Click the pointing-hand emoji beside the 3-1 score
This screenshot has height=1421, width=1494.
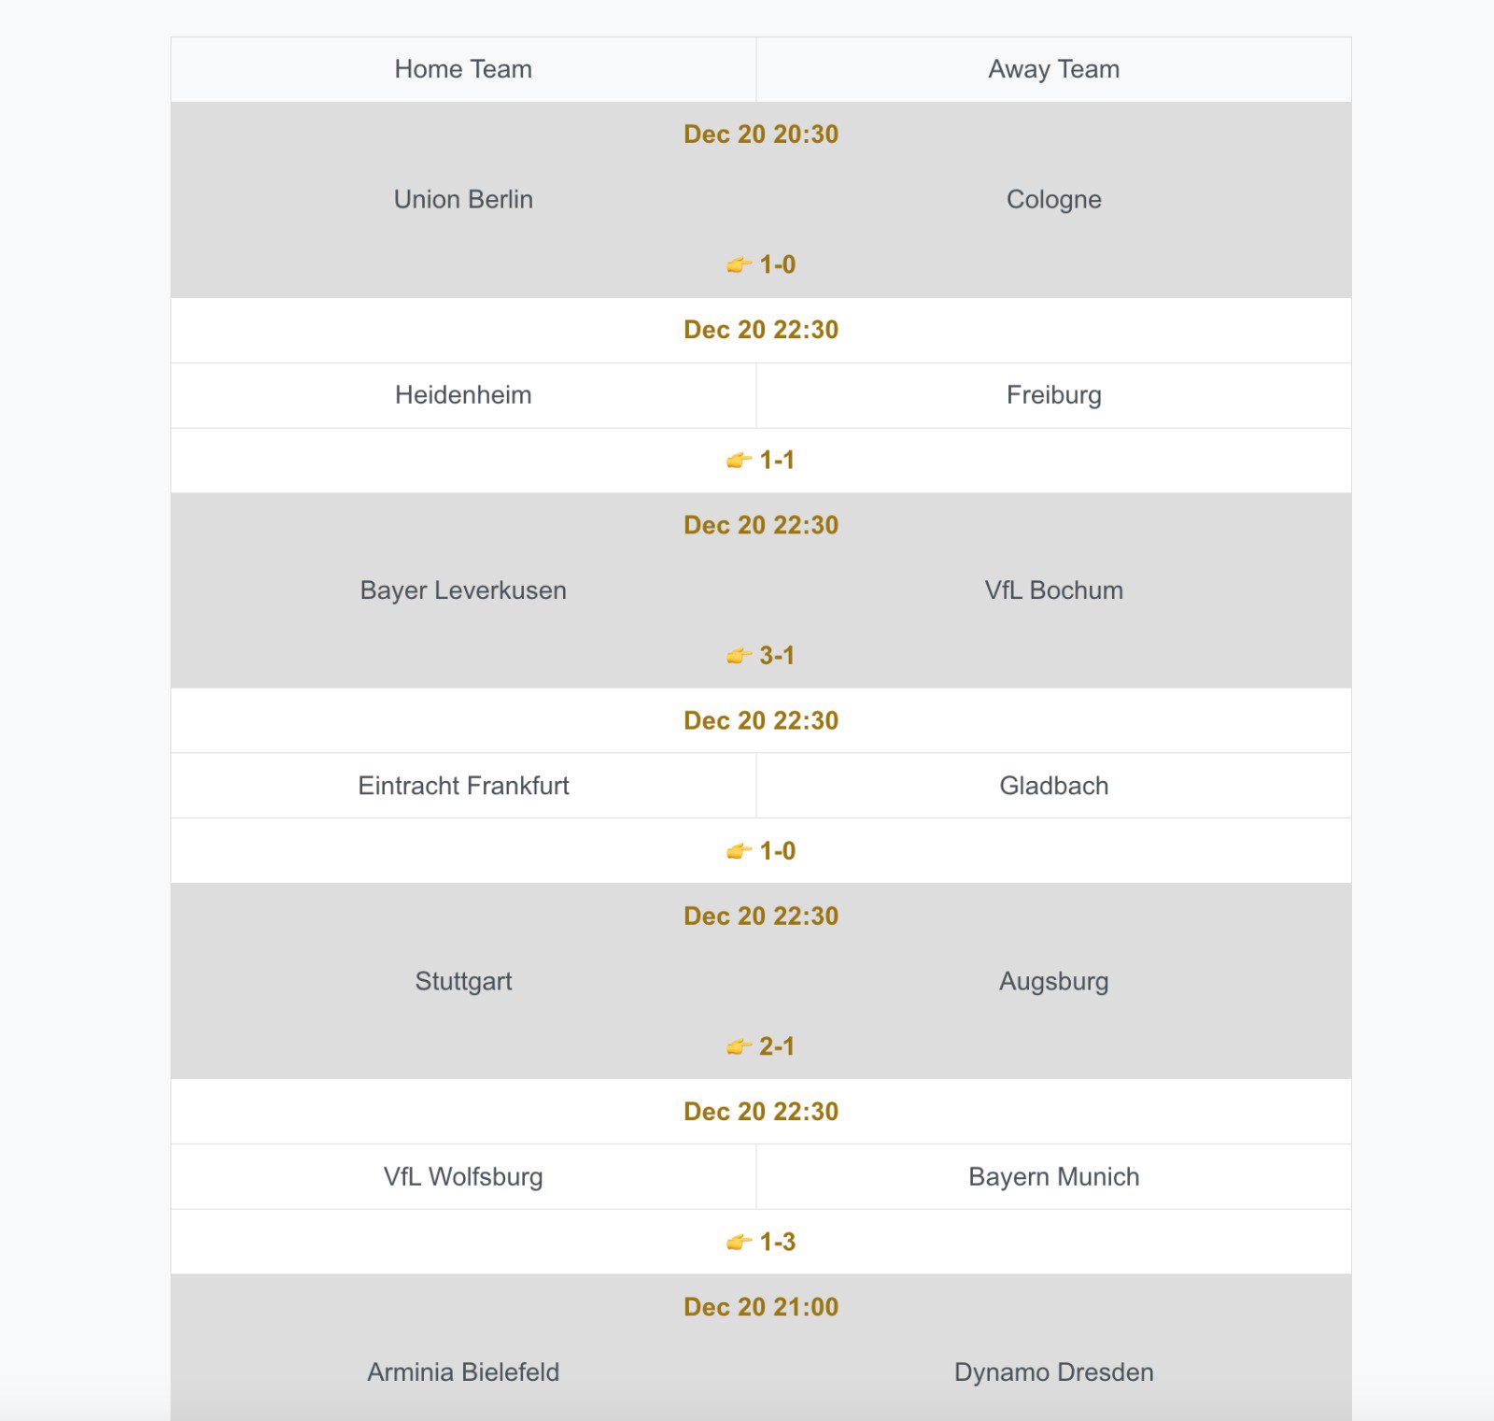pos(739,656)
